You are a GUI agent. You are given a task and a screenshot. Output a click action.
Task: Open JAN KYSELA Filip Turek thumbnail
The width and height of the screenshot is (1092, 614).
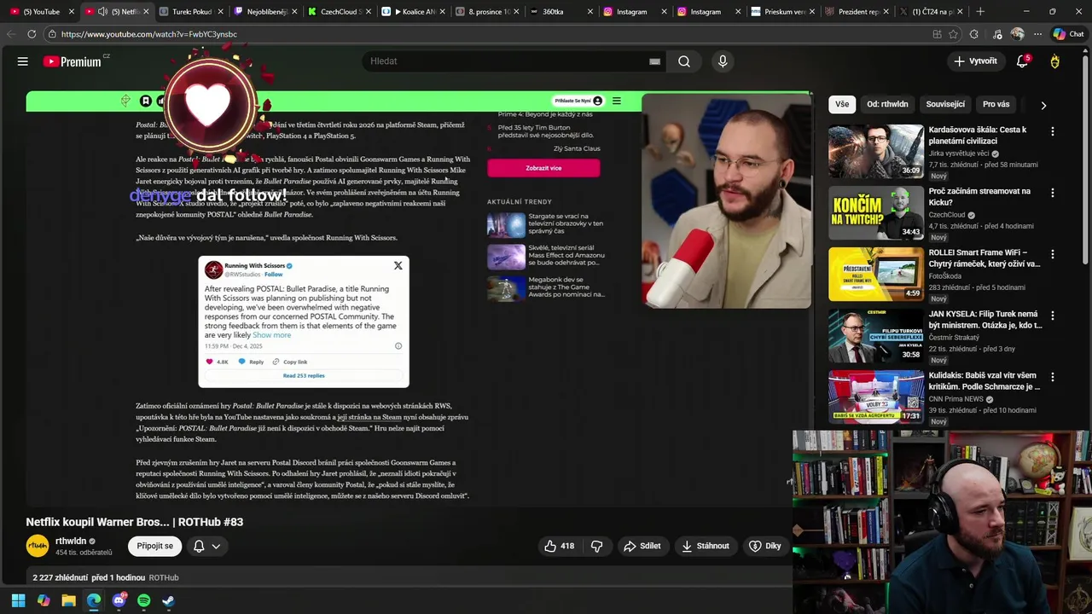pos(876,336)
